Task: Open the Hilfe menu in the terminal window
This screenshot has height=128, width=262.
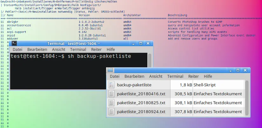Action: (x=111, y=50)
